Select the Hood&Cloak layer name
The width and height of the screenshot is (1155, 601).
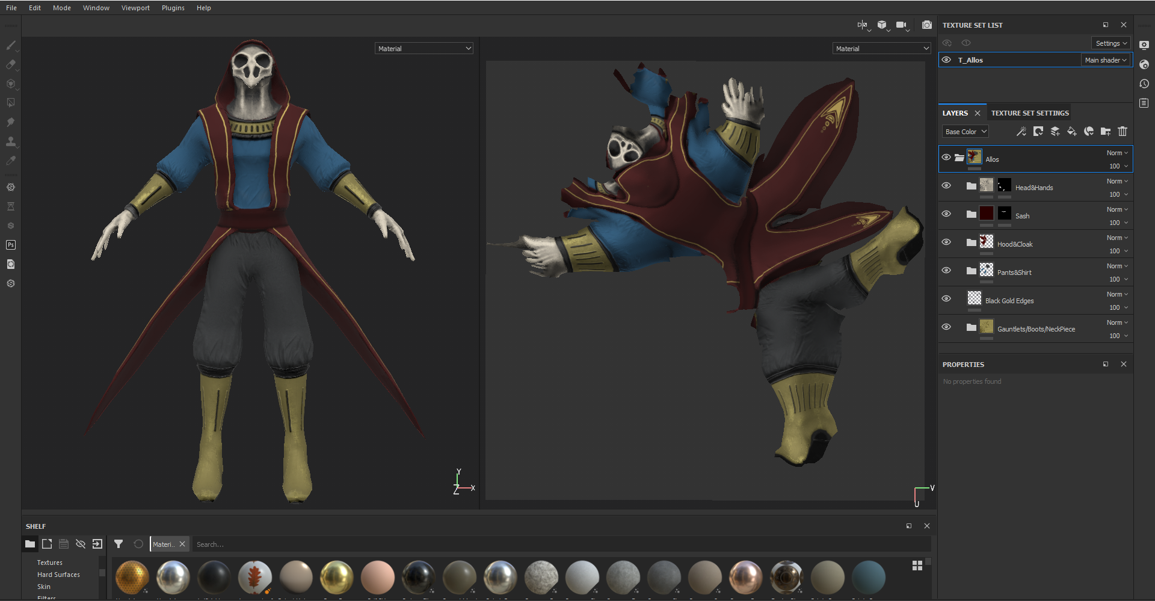click(1015, 244)
